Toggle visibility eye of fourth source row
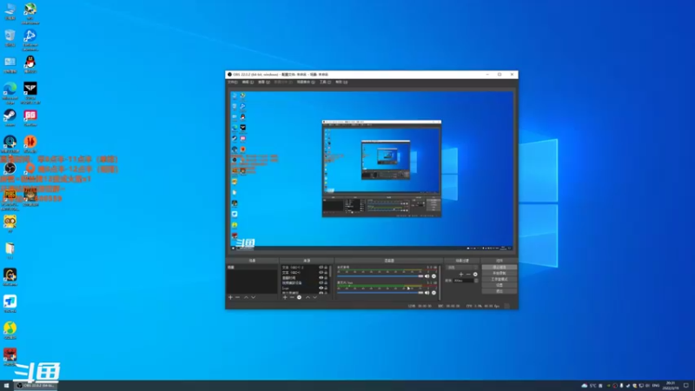This screenshot has width=695, height=391. click(x=321, y=282)
